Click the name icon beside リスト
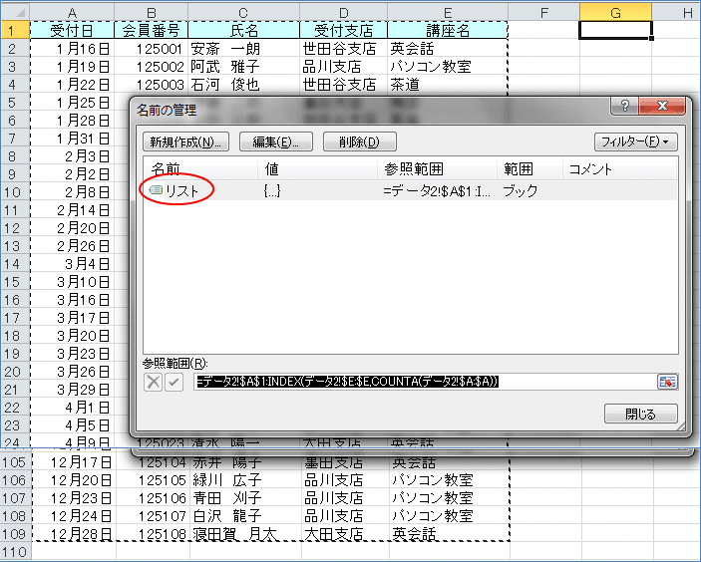 (156, 190)
